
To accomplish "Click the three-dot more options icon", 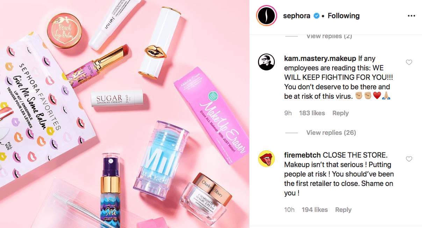I will [x=412, y=16].
